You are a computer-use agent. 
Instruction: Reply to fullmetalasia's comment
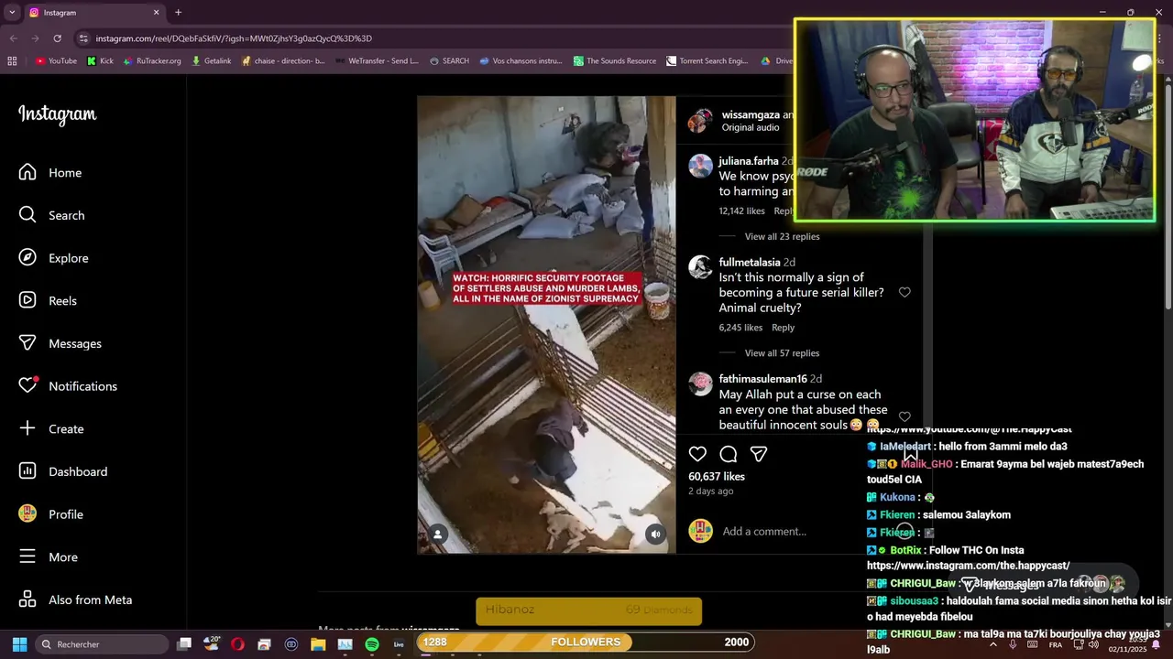783,328
